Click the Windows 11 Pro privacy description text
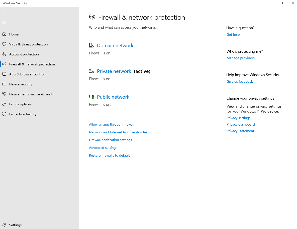297x229 pixels. point(254,109)
